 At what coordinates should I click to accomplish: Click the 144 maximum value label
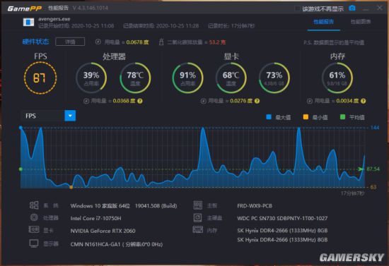(375, 128)
